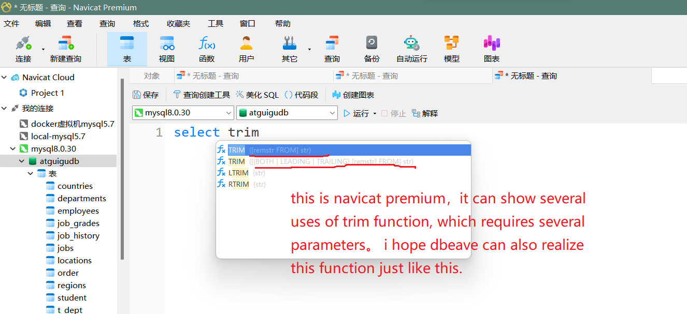Select the 表 (Tables) view icon
This screenshot has height=314, width=687.
(x=127, y=48)
